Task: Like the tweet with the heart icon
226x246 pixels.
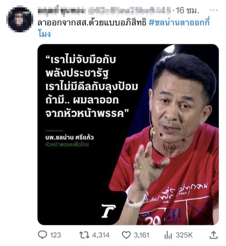Action: click(126, 235)
